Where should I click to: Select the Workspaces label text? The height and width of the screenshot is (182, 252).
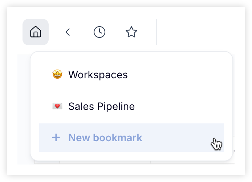pos(98,75)
